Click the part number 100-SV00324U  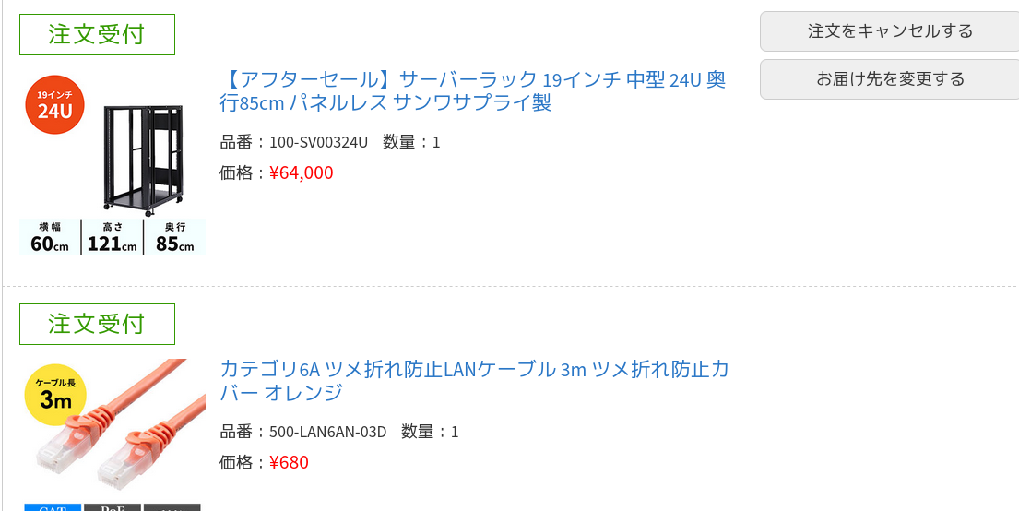(318, 142)
